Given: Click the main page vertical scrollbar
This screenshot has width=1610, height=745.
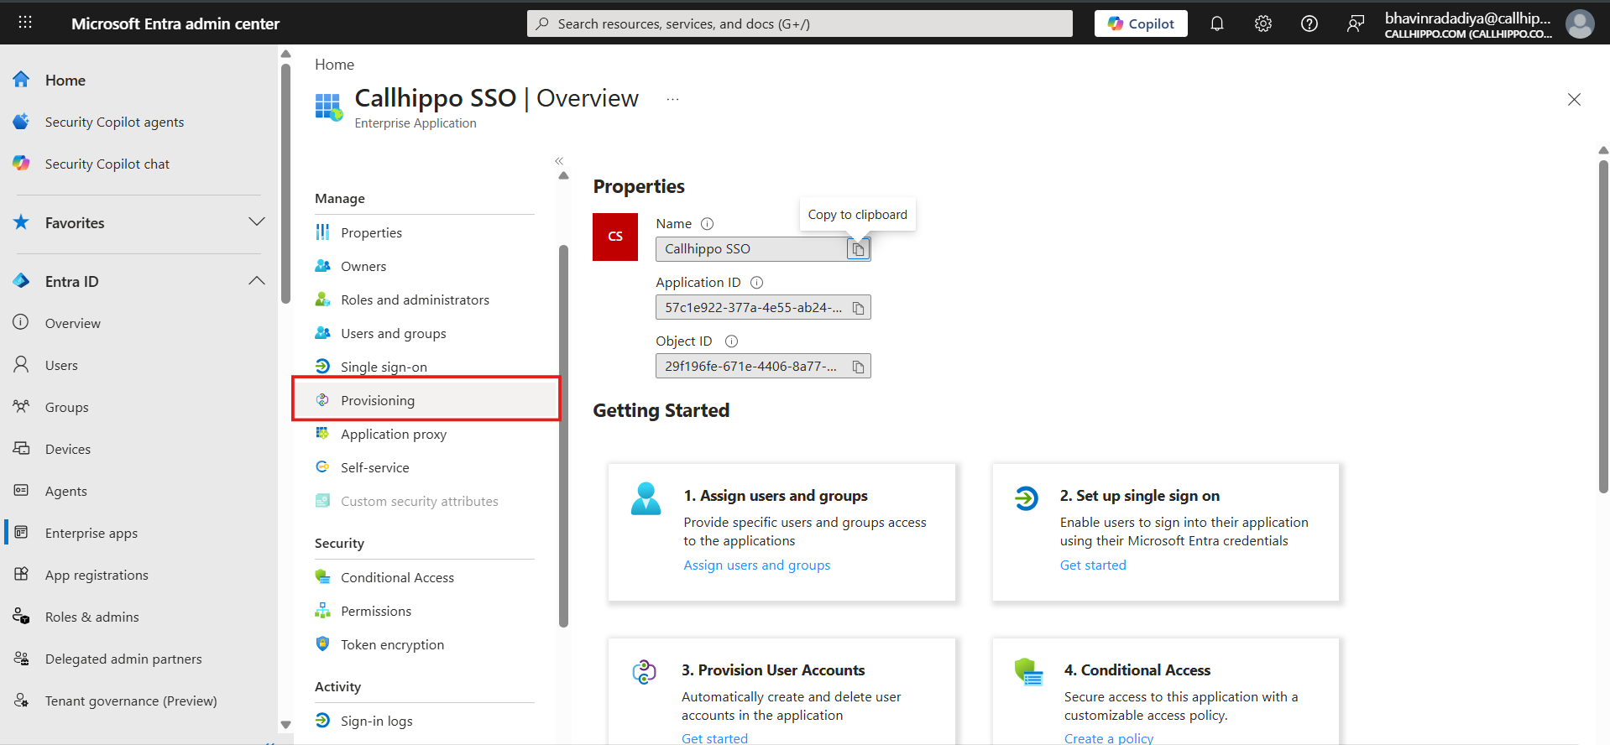Looking at the screenshot, I should (x=1603, y=327).
